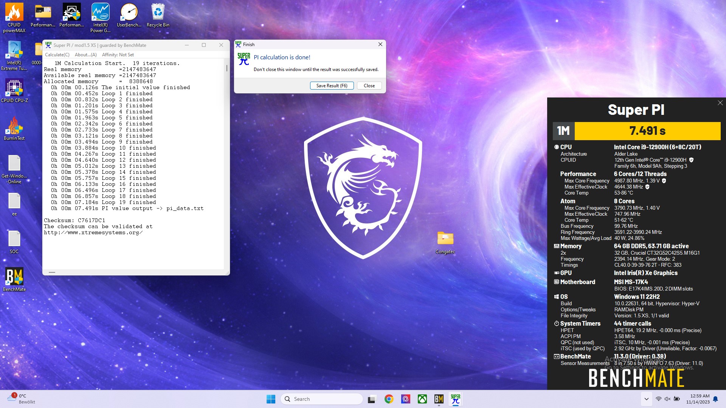This screenshot has height=408, width=726.
Task: Open the 'ee' text file icon
Action: point(14,204)
